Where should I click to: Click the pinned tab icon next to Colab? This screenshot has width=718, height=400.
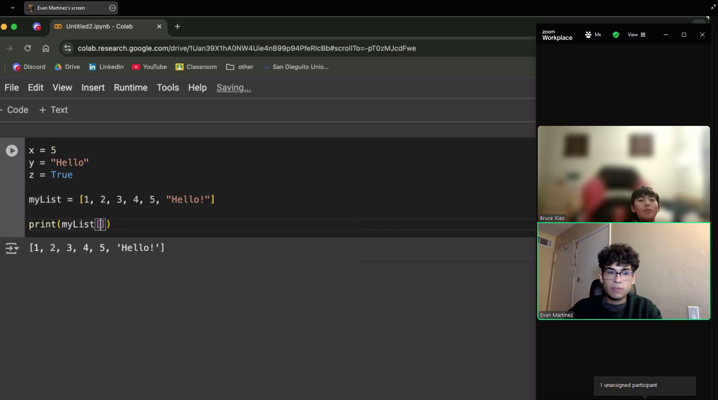click(x=37, y=27)
